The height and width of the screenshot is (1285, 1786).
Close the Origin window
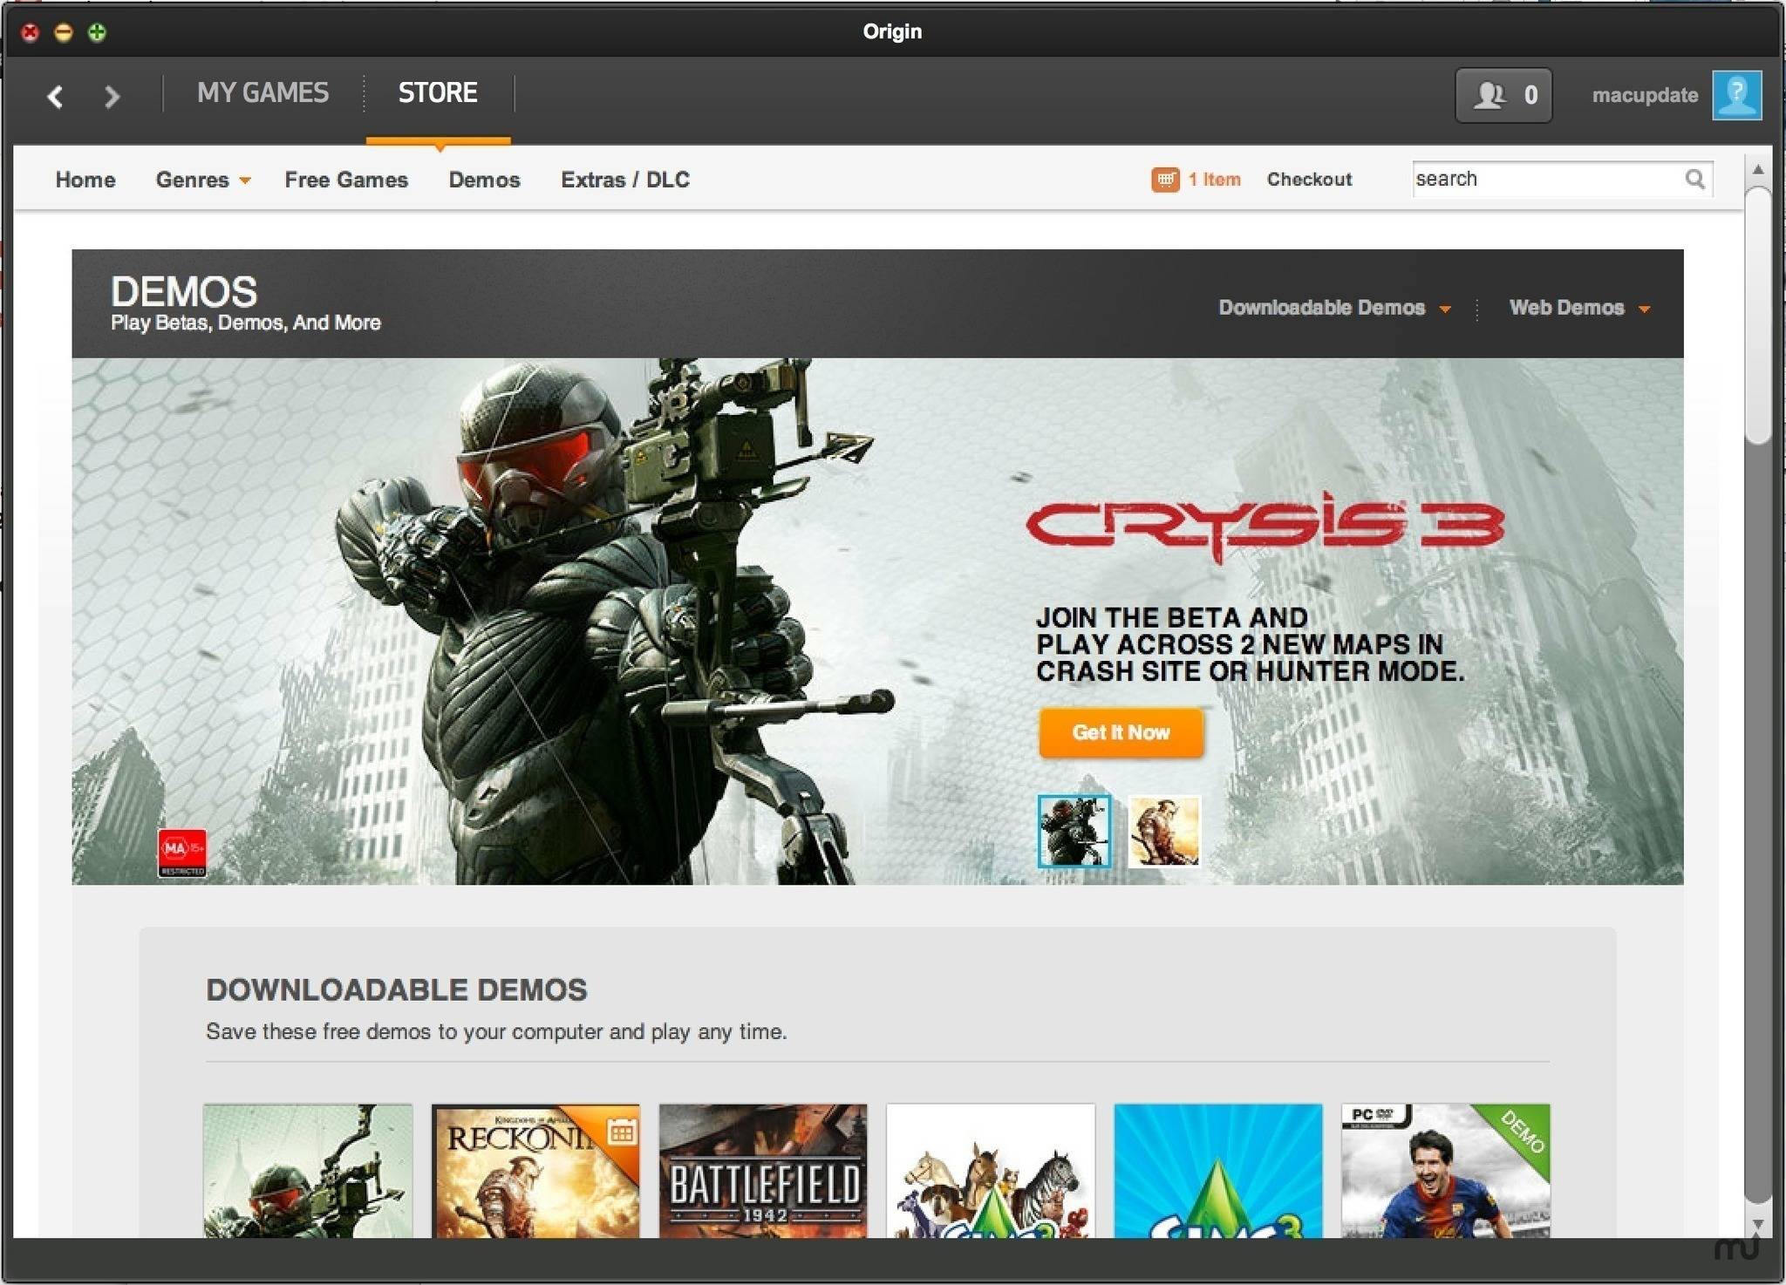31,32
